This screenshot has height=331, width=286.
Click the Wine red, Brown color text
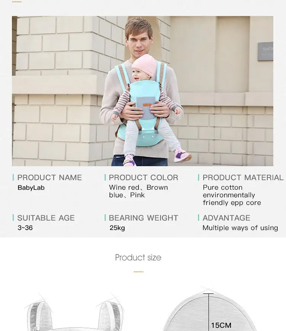[x=138, y=187]
